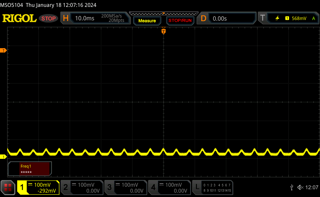The height and width of the screenshot is (197, 320).
Task: Open the trigger level 568mV settings
Action: point(299,18)
